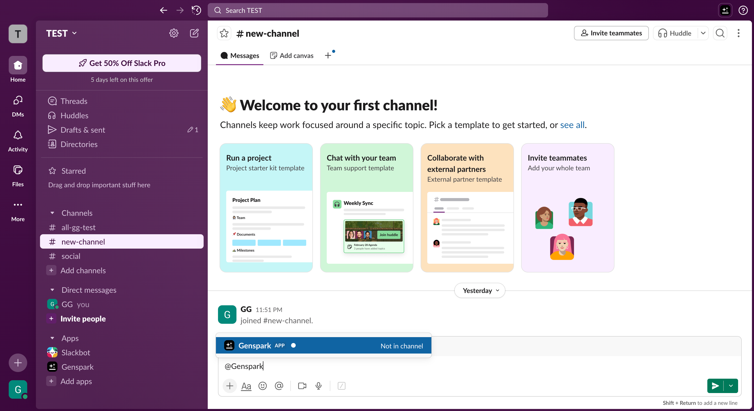Open Threads in the sidebar
754x411 pixels.
pos(122,101)
